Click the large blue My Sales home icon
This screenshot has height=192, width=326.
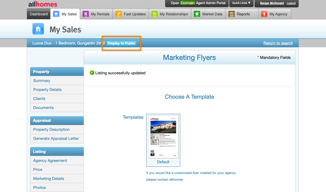pos(38,29)
